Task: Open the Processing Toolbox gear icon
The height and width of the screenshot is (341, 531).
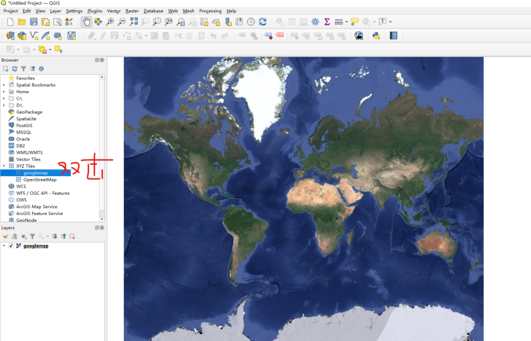Action: (x=315, y=22)
